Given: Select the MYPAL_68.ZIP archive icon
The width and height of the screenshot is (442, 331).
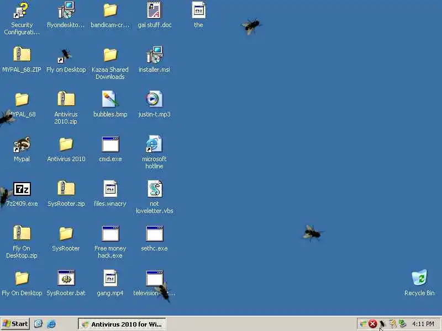Looking at the screenshot, I should pyautogui.click(x=22, y=54).
